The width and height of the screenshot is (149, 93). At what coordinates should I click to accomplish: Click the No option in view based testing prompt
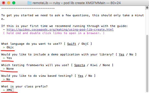90,76
